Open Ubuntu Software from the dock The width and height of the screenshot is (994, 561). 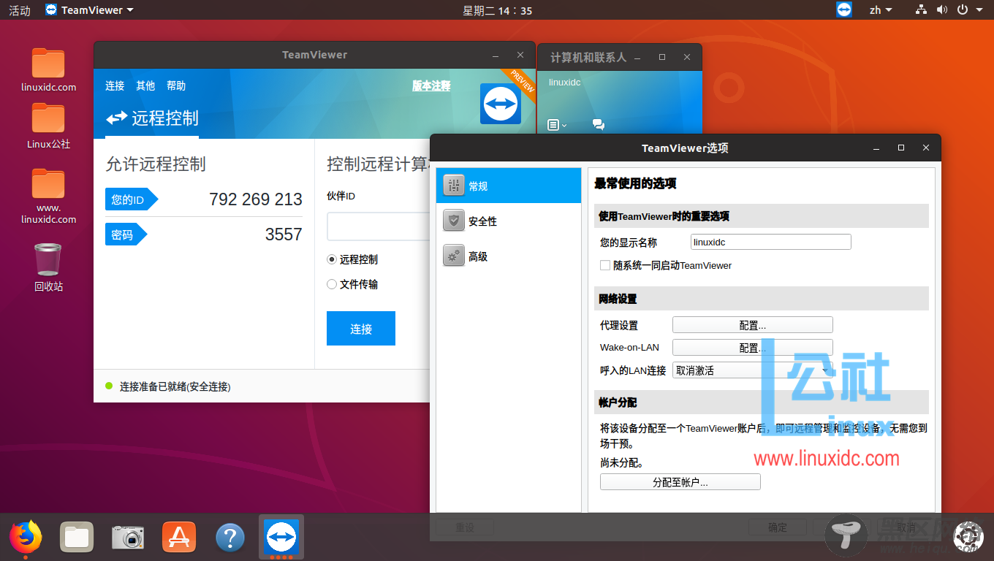point(179,538)
